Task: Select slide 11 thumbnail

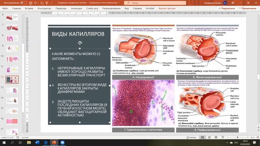Action: [12, 69]
